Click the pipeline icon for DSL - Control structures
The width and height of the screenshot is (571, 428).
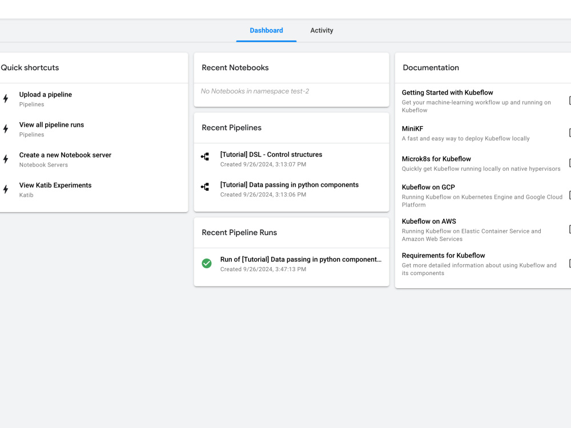coord(205,157)
